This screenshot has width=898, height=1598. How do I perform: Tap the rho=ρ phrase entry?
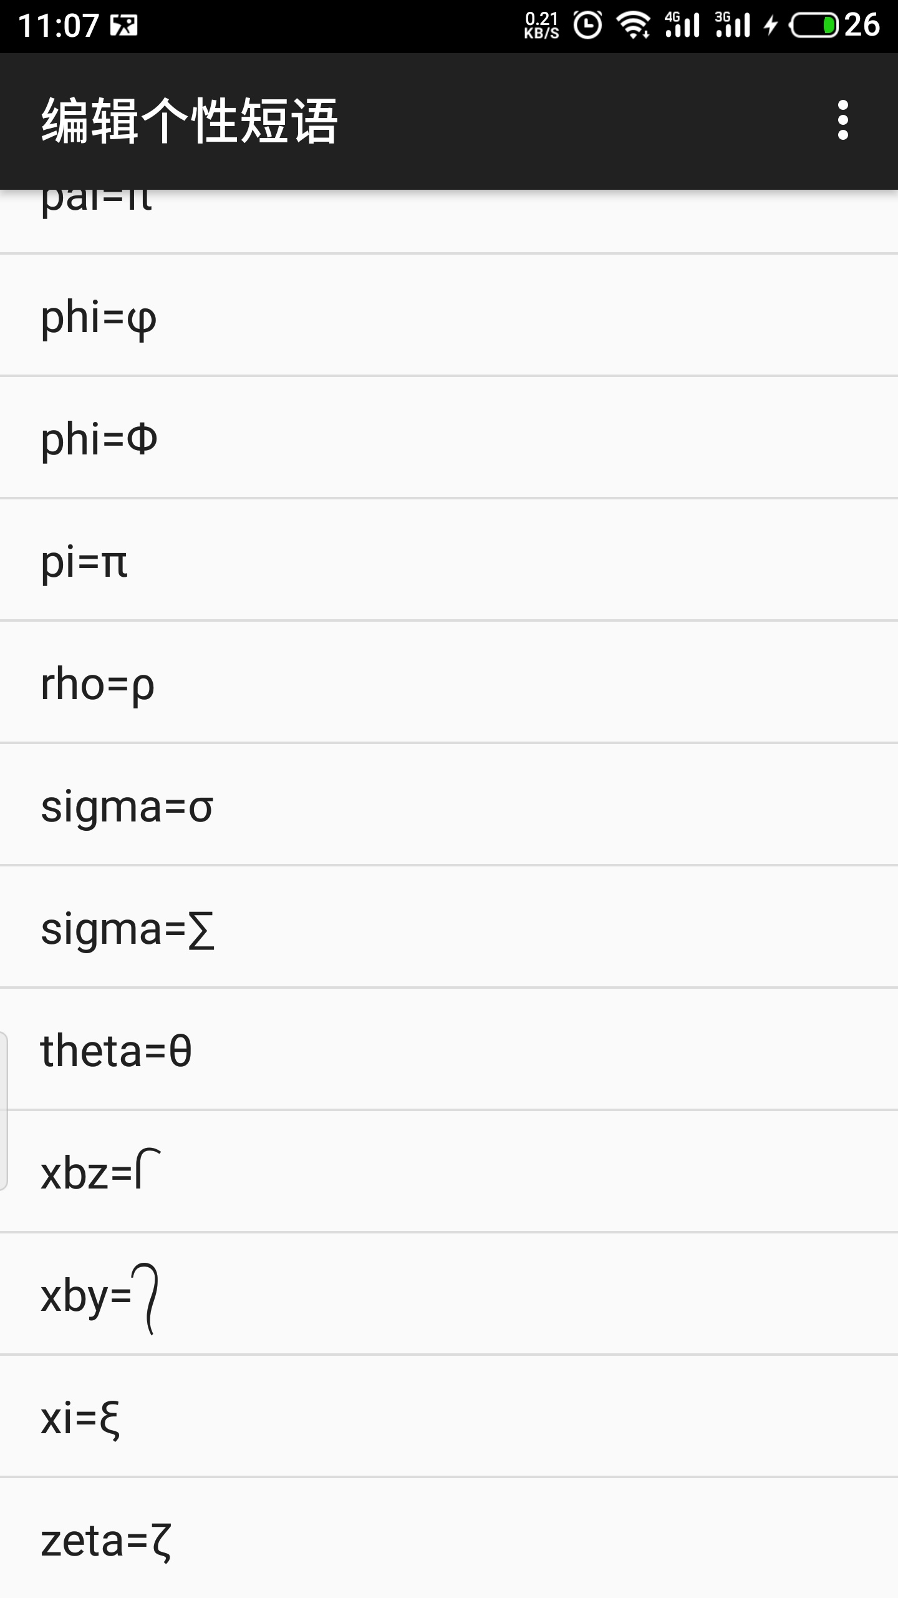point(449,682)
